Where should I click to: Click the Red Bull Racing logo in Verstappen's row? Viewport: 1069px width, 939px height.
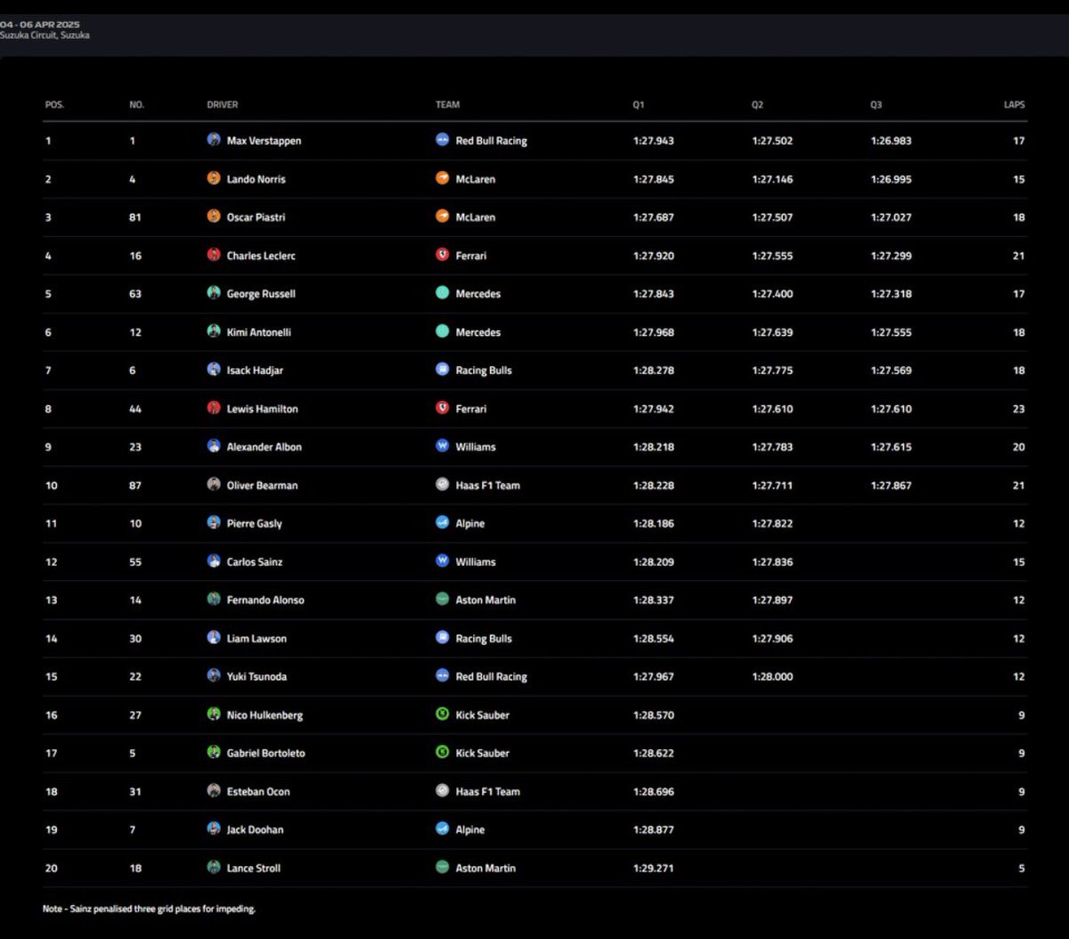[443, 140]
